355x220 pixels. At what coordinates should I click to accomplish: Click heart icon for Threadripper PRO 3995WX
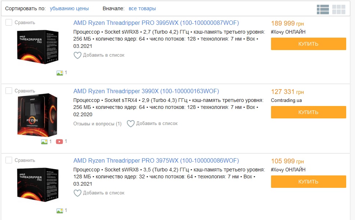coord(77,55)
